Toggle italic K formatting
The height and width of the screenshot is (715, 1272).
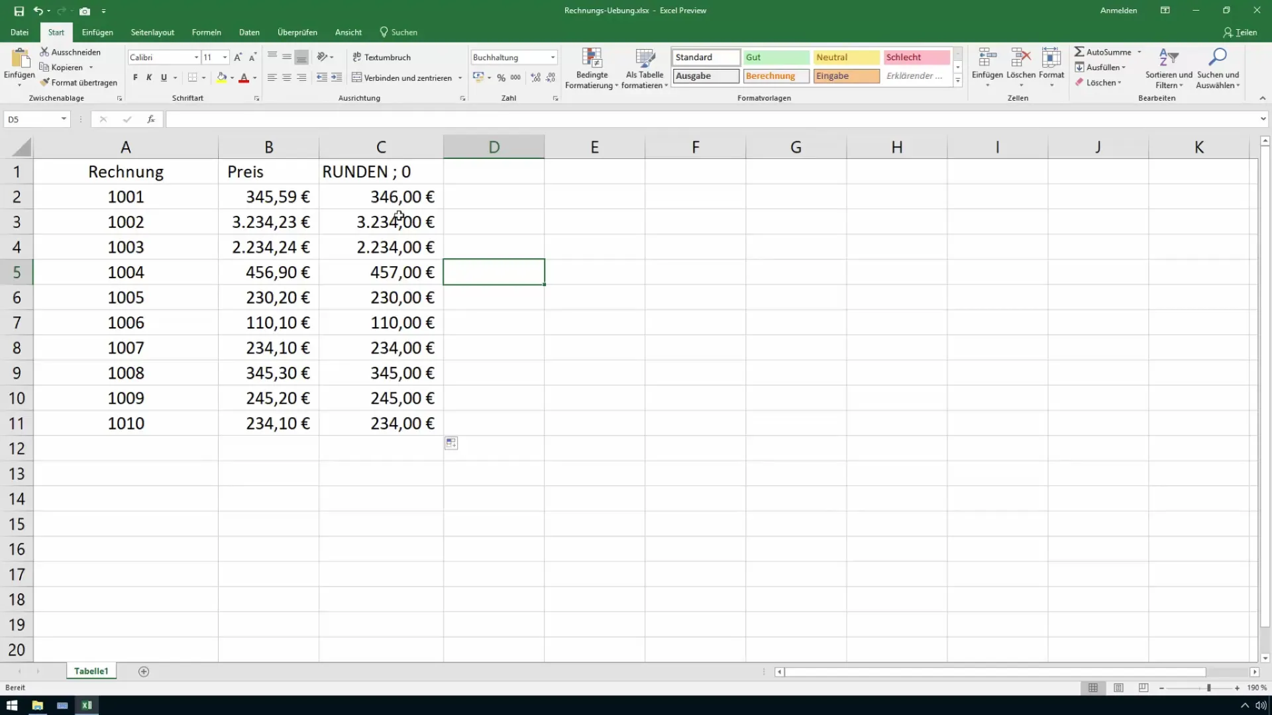pyautogui.click(x=149, y=77)
